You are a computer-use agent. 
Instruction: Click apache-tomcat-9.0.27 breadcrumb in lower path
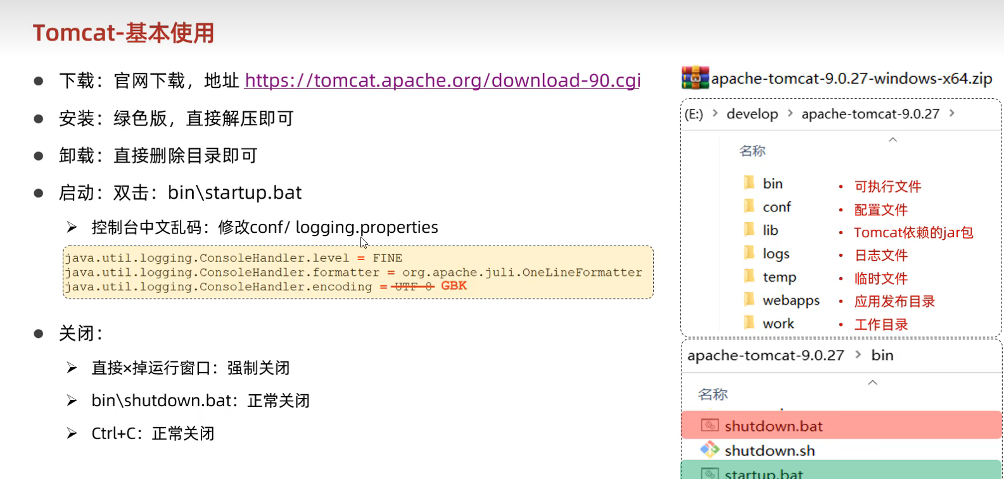pyautogui.click(x=766, y=356)
